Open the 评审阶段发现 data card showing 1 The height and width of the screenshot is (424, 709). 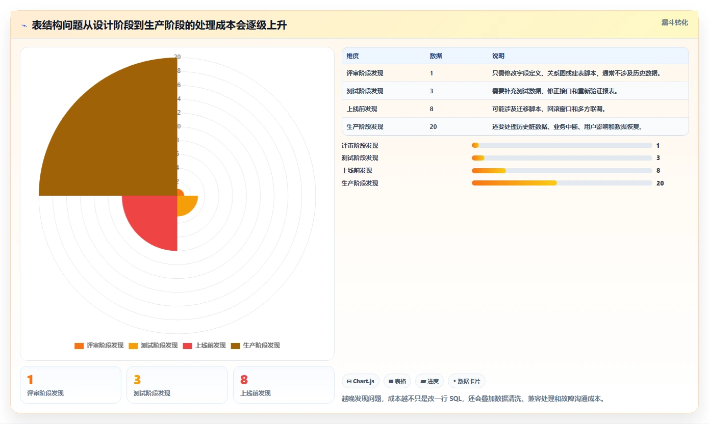[71, 385]
